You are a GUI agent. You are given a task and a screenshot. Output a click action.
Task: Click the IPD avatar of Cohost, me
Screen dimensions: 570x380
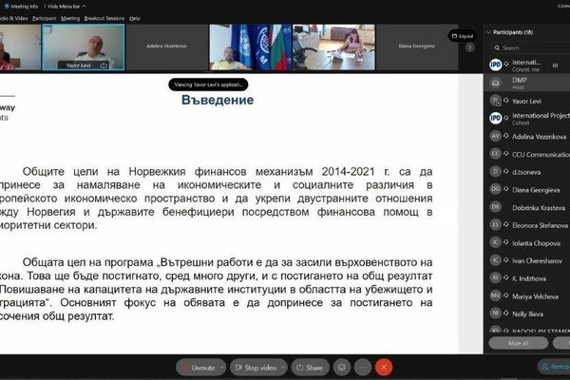click(x=496, y=66)
